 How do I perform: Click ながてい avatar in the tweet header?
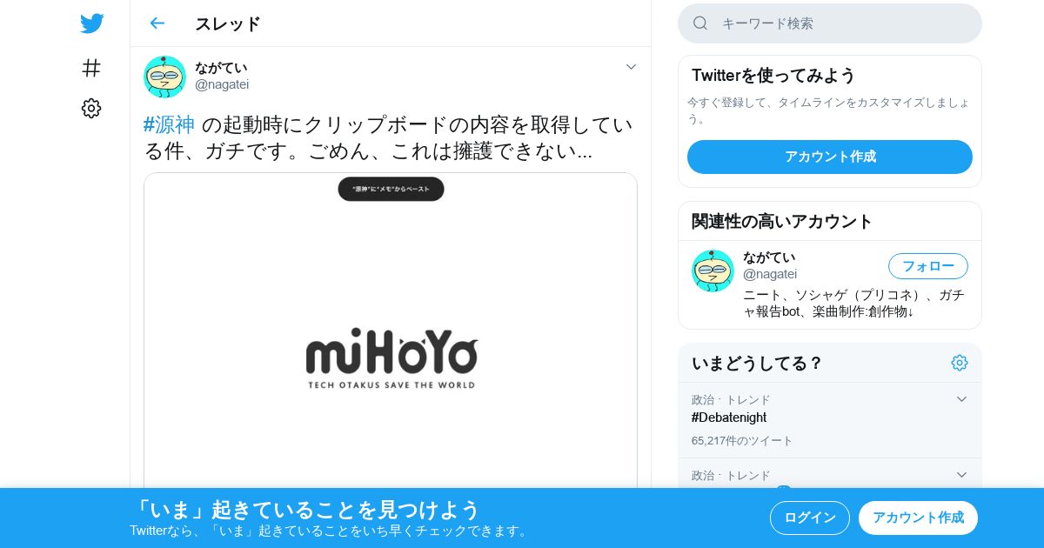(164, 77)
